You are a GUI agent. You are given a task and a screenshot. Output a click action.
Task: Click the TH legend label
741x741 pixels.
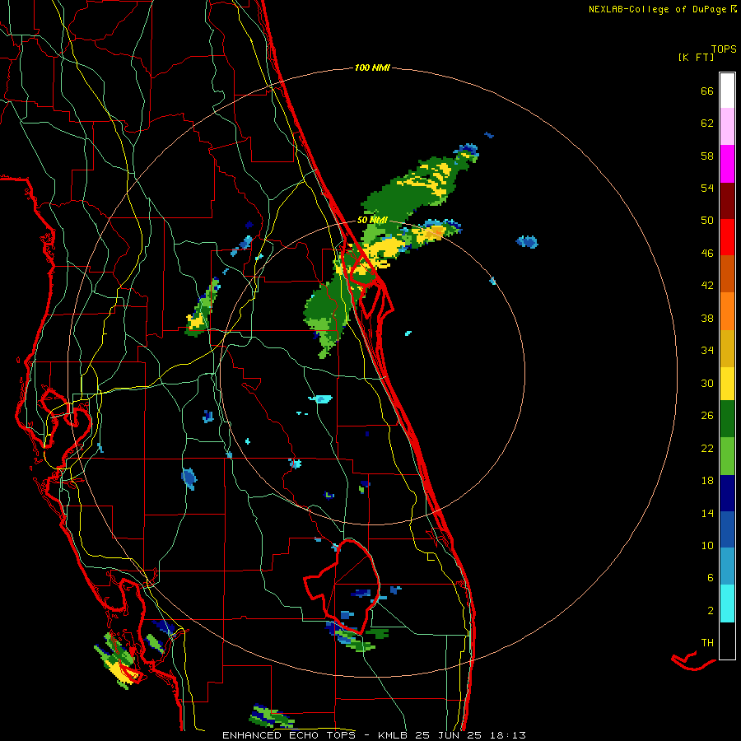(x=707, y=643)
